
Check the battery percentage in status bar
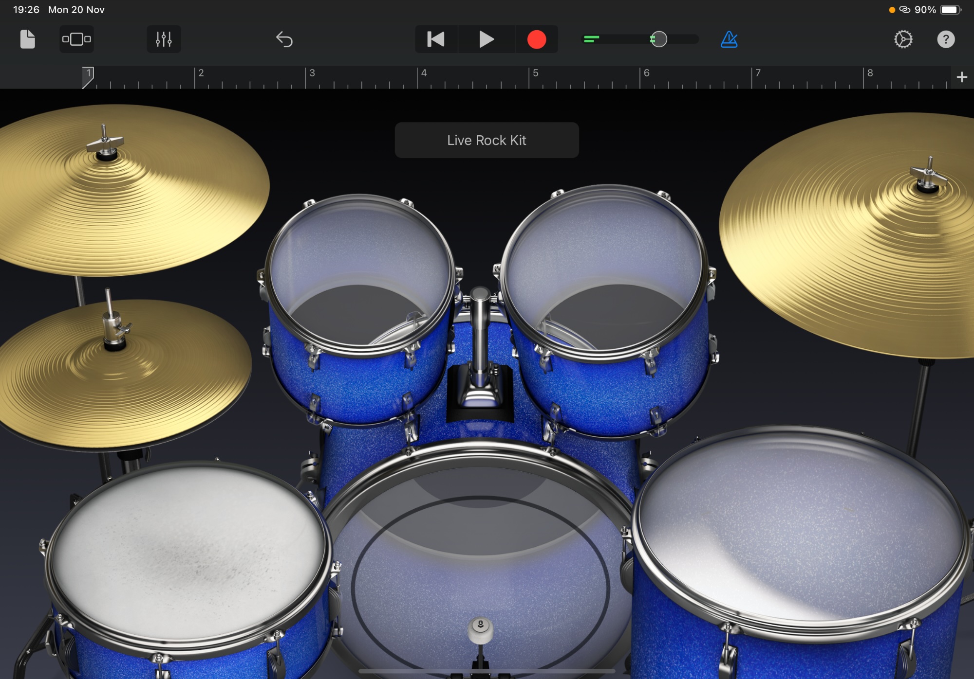point(925,10)
